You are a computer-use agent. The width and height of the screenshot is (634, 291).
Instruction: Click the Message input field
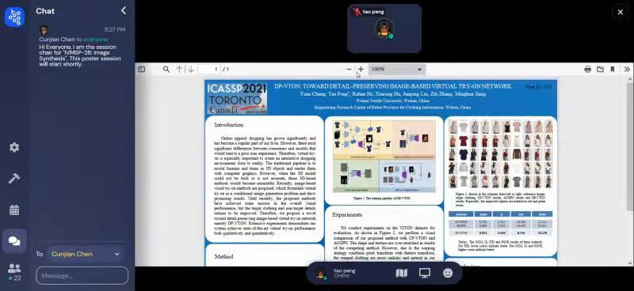[82, 276]
